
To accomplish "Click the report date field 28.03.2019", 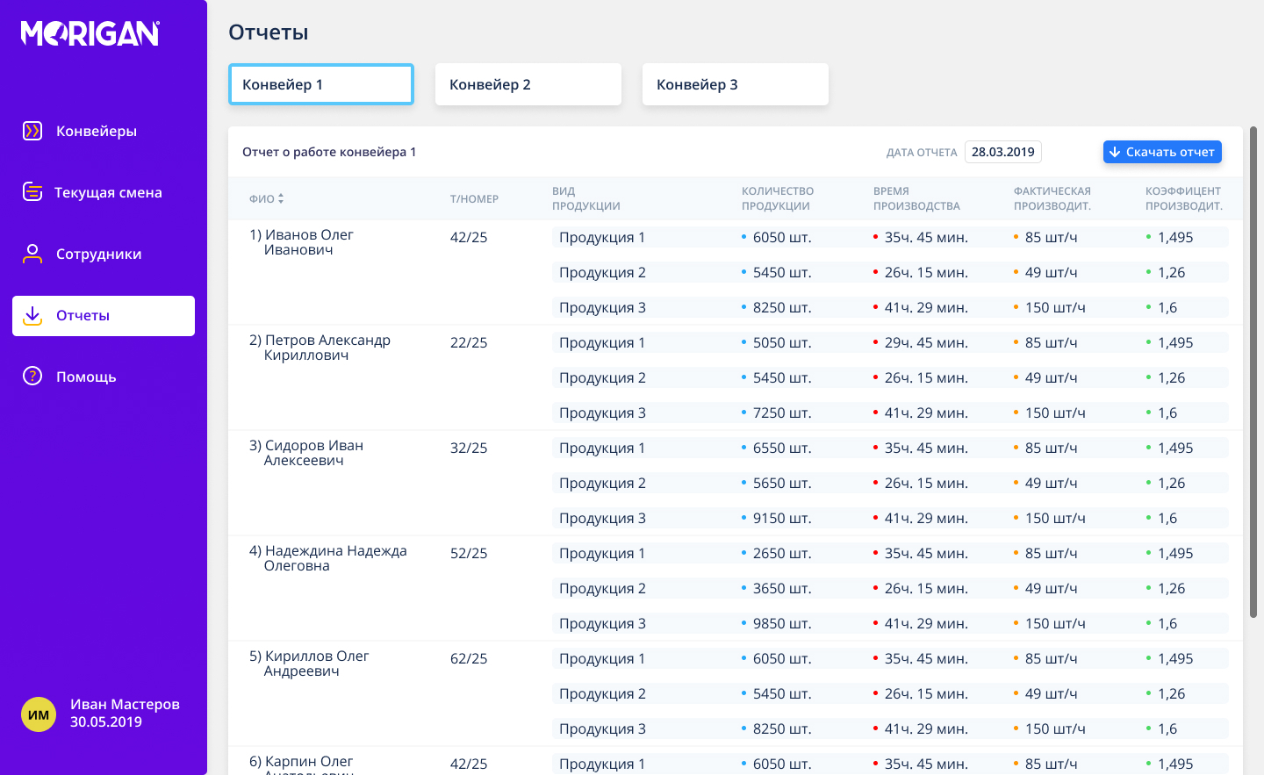I will point(1003,152).
